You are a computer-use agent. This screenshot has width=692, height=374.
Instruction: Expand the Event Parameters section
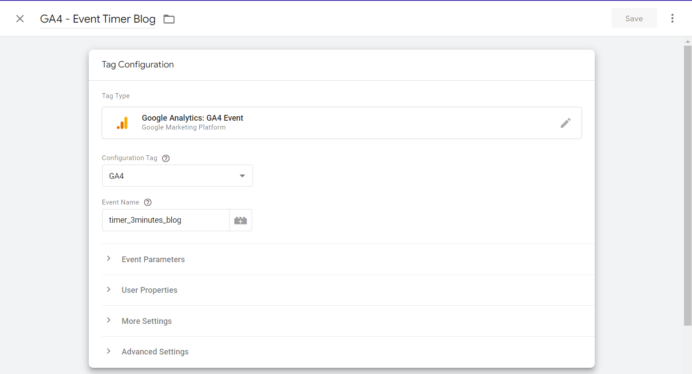point(153,260)
